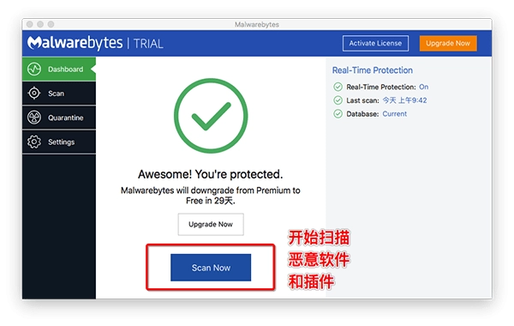Screen dimensions: 514x326
Task: Click the Real-Time Protection status check icon
Action: [x=338, y=87]
